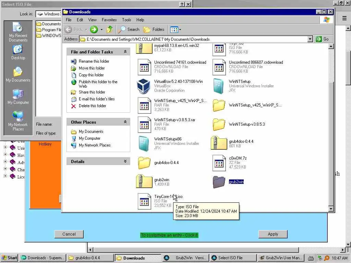Open the Views dropdown arrow

pyautogui.click(x=180, y=29)
